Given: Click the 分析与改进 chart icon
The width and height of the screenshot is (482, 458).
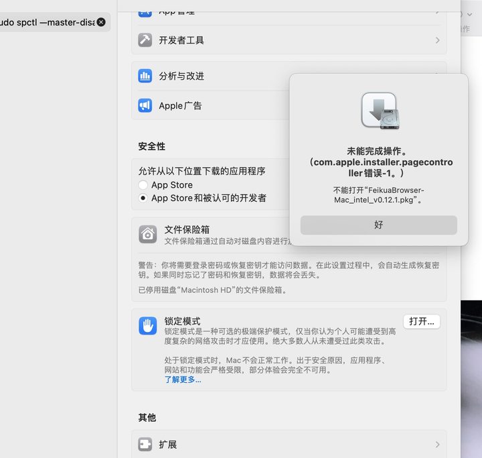Looking at the screenshot, I should (x=145, y=76).
